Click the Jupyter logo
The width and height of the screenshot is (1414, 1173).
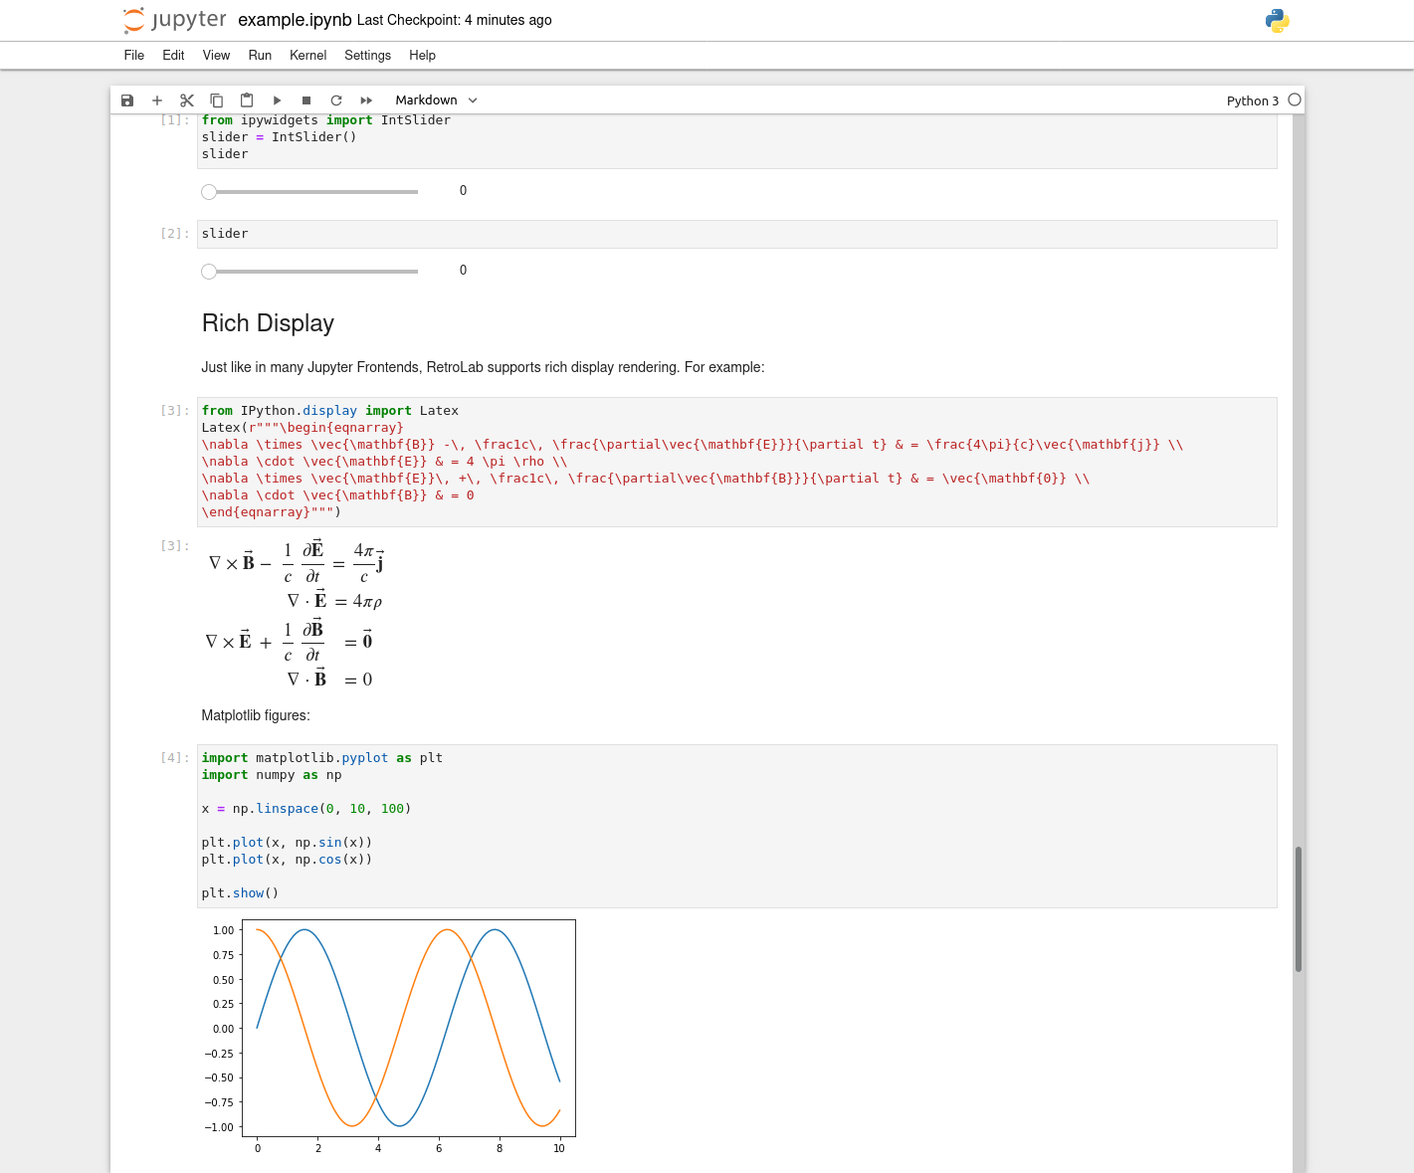(175, 20)
